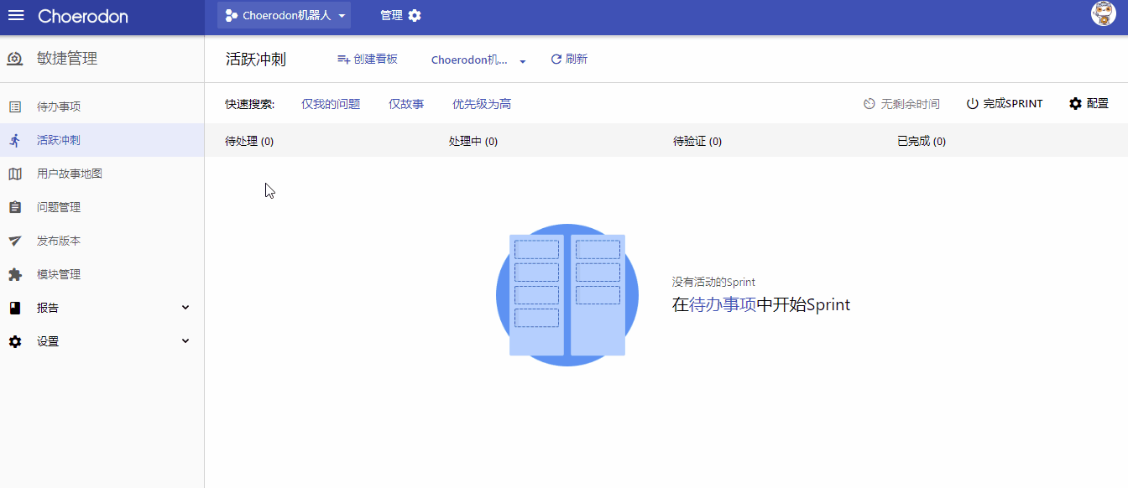1128x488 pixels.
Task: Toggle the 'Only my issues' (仅我的问题) filter
Action: 331,104
